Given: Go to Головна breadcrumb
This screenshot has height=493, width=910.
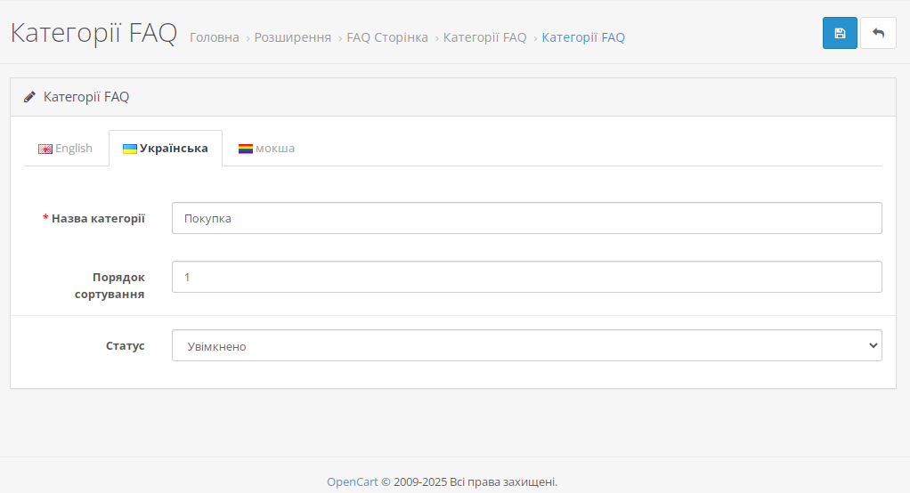Looking at the screenshot, I should 215,37.
